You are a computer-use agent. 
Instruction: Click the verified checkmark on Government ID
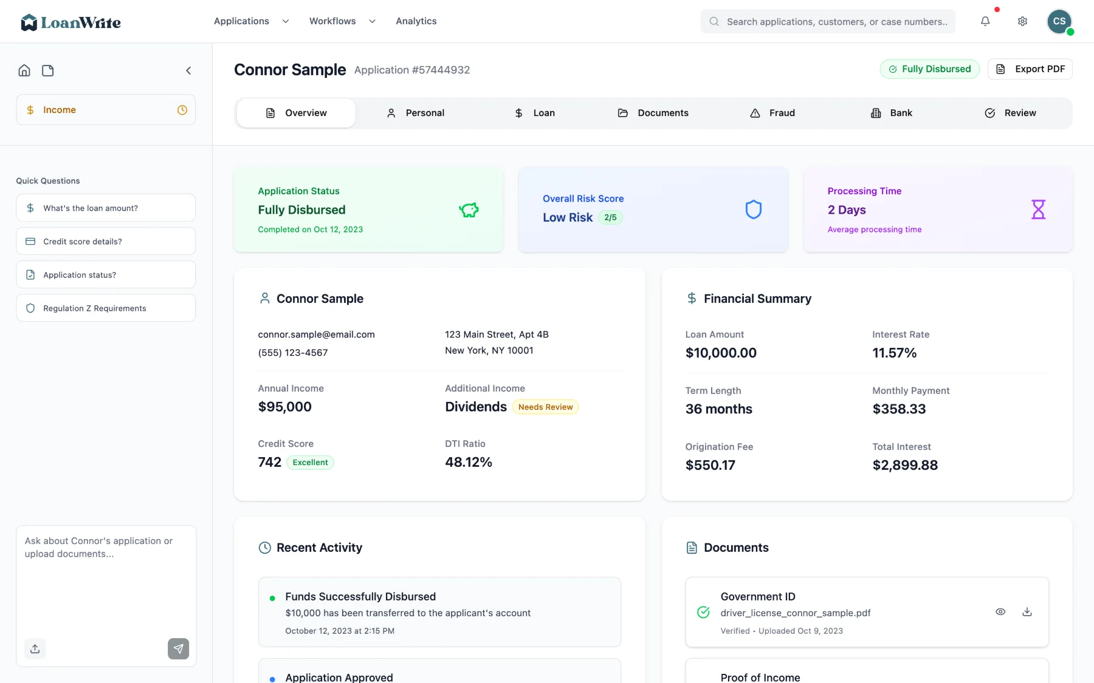coord(703,612)
